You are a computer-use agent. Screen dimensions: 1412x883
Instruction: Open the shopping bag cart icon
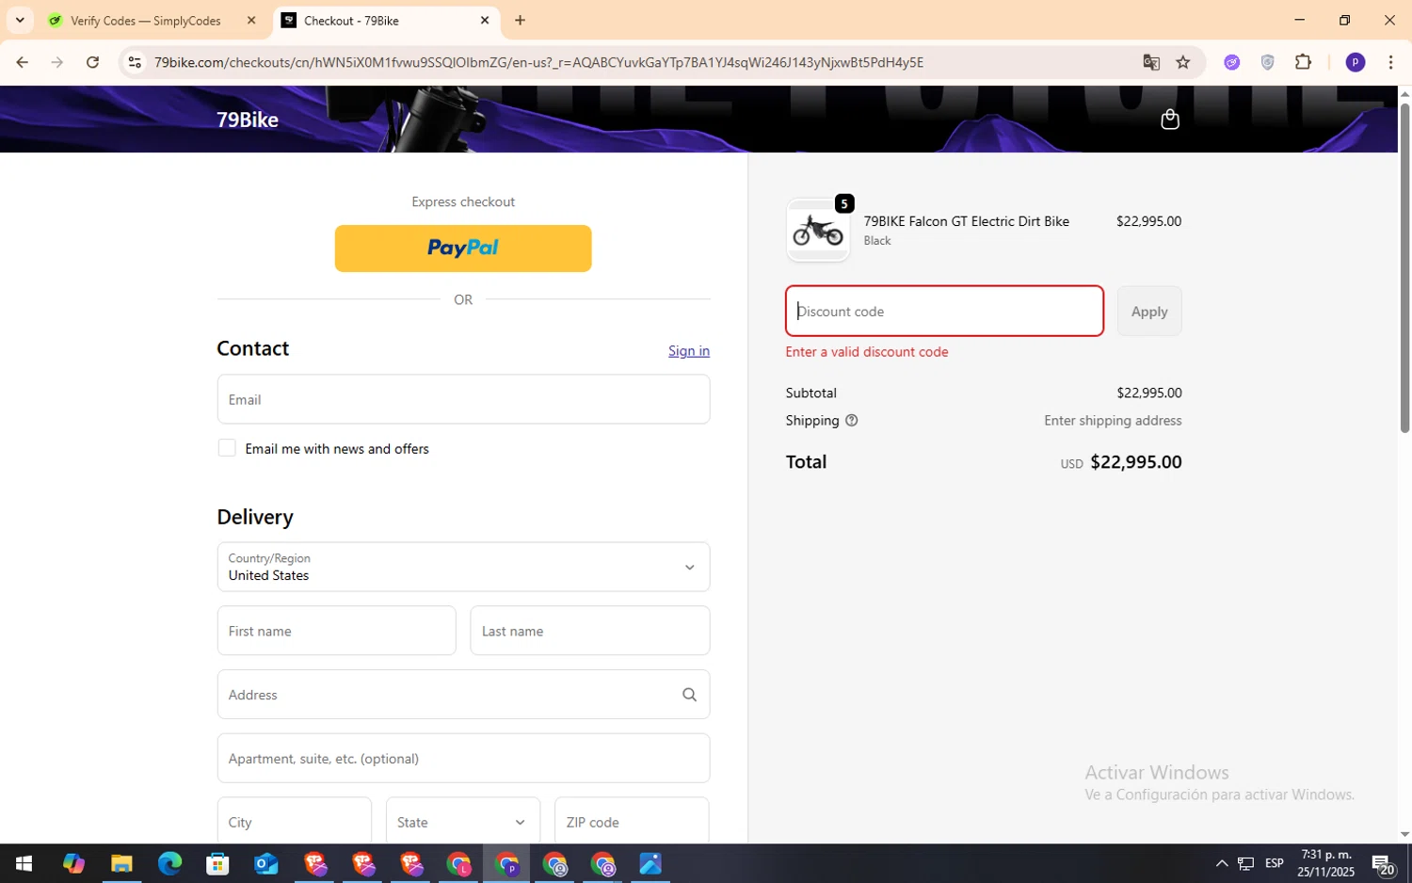[1170, 120]
